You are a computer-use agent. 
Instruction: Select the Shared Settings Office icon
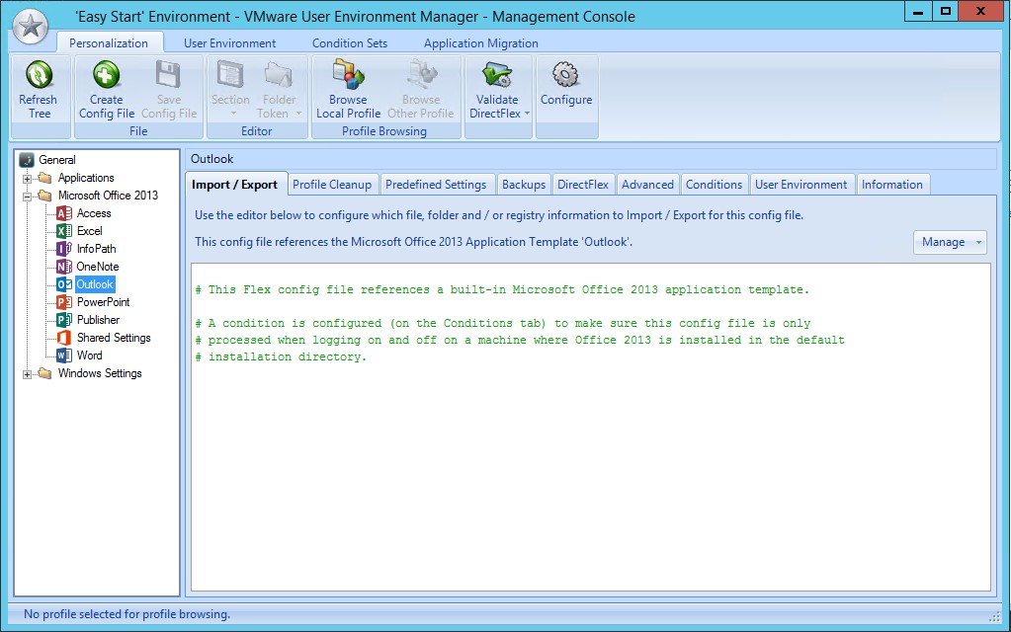(64, 338)
